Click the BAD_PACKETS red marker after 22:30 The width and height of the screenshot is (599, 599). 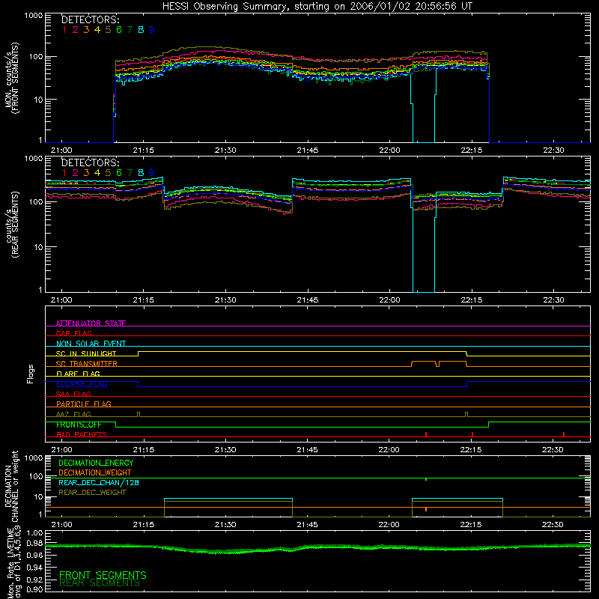(564, 434)
